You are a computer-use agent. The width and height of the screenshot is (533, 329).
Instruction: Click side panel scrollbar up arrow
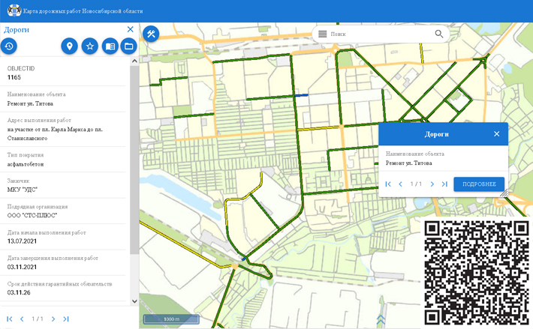(134, 61)
